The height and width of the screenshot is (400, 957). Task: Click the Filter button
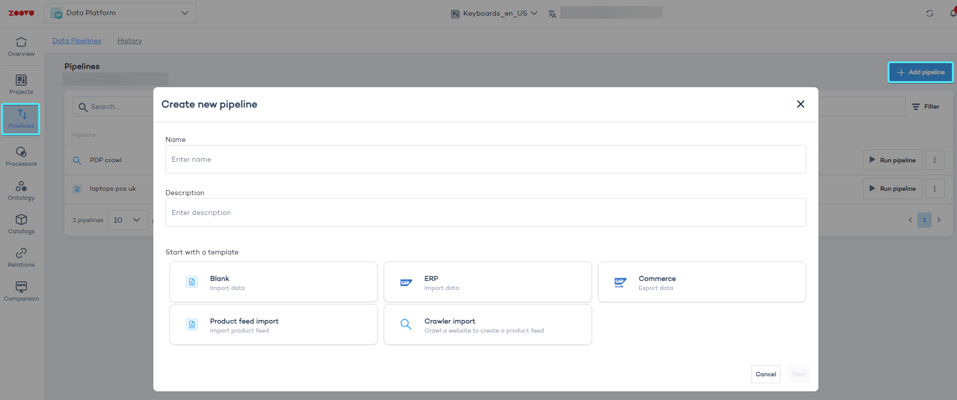(926, 107)
